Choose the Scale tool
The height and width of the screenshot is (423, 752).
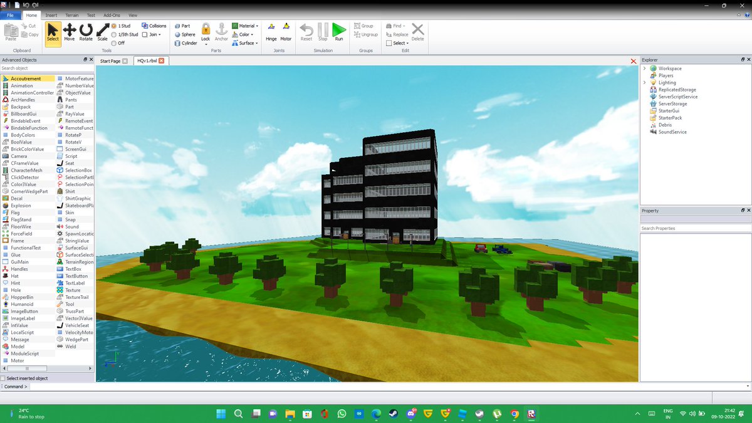point(103,32)
